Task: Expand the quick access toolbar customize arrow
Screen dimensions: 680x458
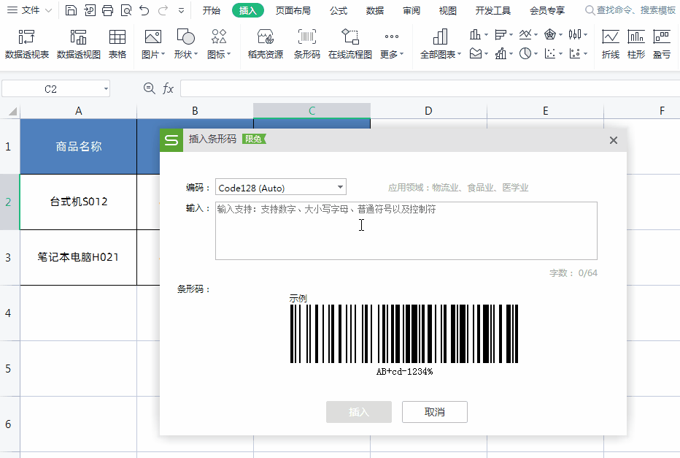Action: click(x=181, y=10)
